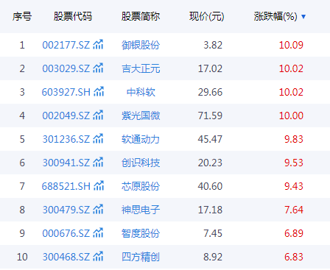
Task: Open chart icon beside 603927.SH
Action: pyautogui.click(x=99, y=92)
